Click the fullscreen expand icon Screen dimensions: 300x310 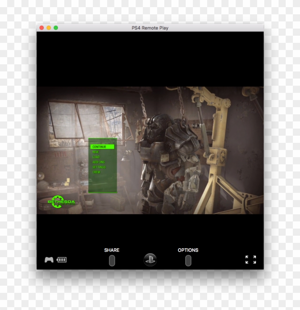coord(251,259)
